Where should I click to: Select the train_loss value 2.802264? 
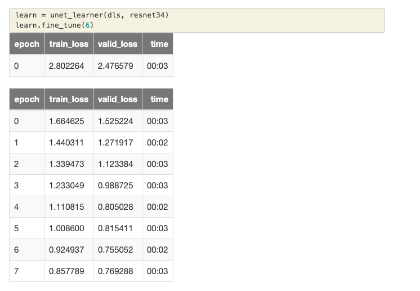click(66, 66)
